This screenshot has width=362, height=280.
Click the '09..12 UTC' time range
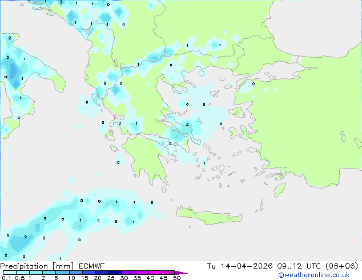[x=299, y=266]
